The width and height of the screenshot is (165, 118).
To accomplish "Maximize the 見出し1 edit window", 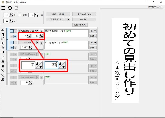I will click(153, 2).
